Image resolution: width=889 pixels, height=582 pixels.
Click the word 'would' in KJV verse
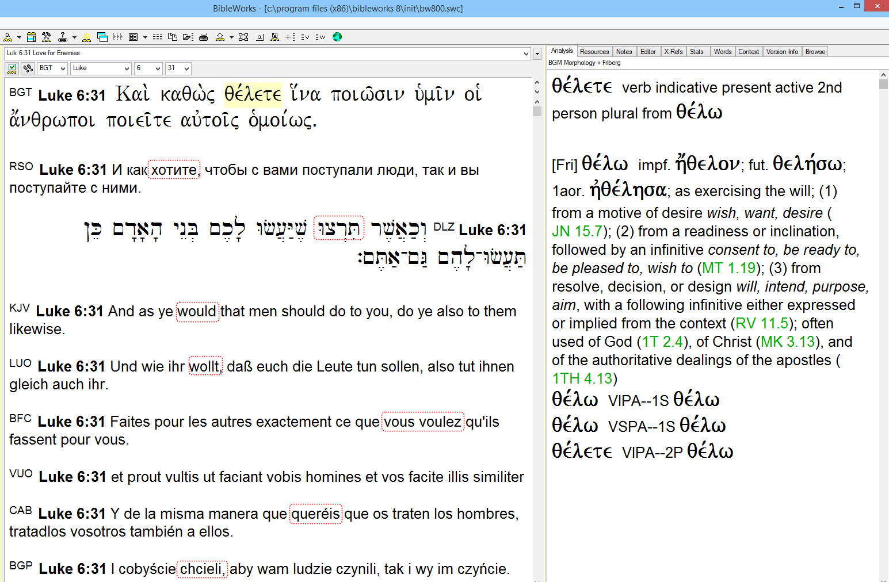pyautogui.click(x=197, y=312)
